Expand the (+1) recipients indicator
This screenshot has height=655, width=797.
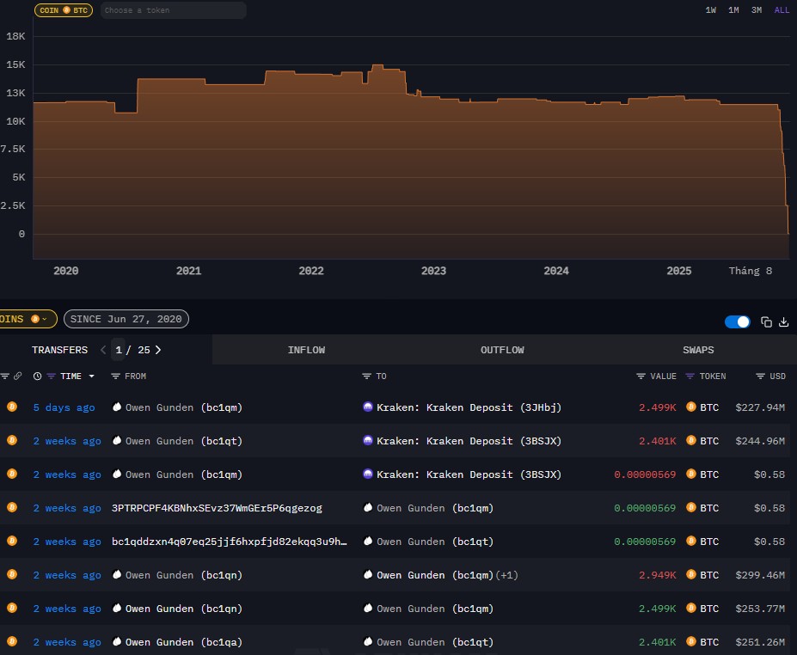coord(507,575)
